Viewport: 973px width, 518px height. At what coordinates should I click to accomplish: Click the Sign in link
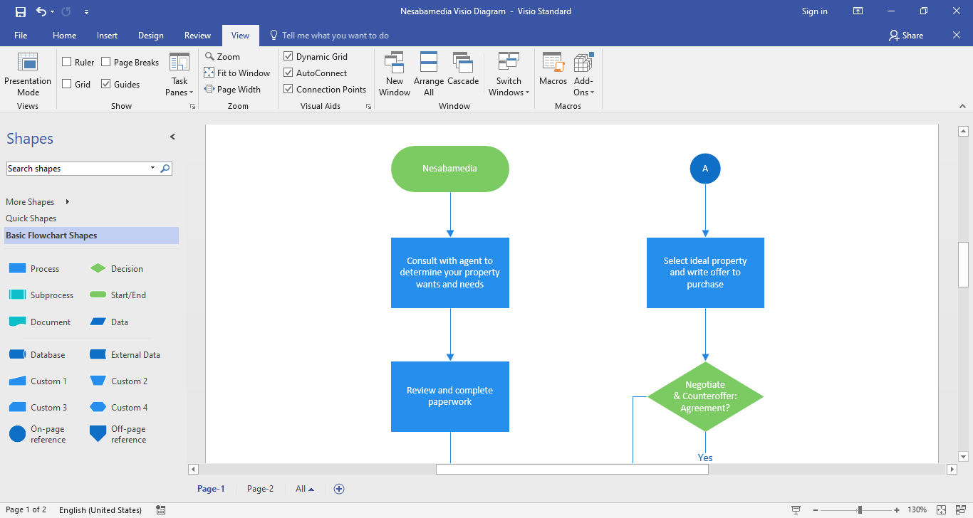(x=814, y=11)
